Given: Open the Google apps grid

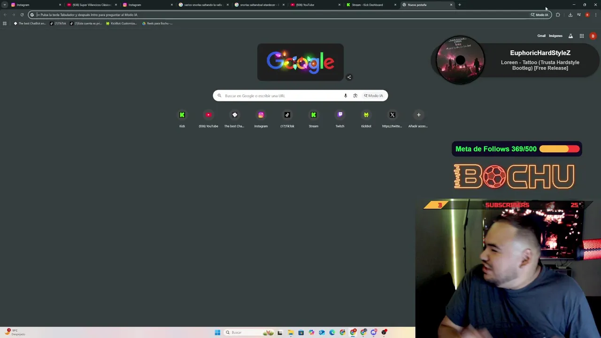Looking at the screenshot, I should [582, 36].
